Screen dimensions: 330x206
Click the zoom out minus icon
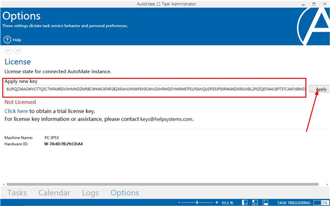[x=179, y=202]
